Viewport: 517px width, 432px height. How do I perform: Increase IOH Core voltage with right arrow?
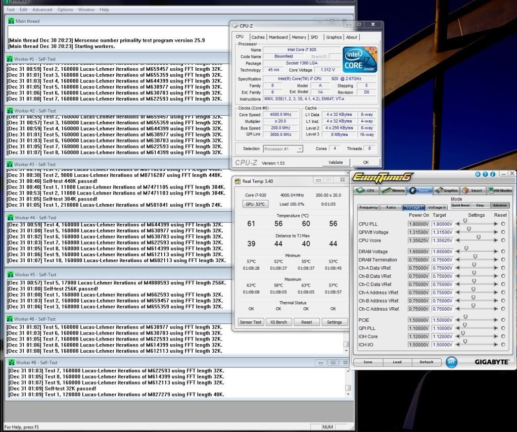pyautogui.click(x=496, y=337)
